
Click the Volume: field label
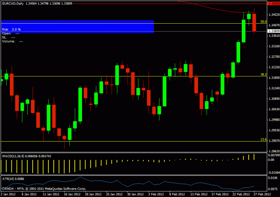(x=9, y=42)
